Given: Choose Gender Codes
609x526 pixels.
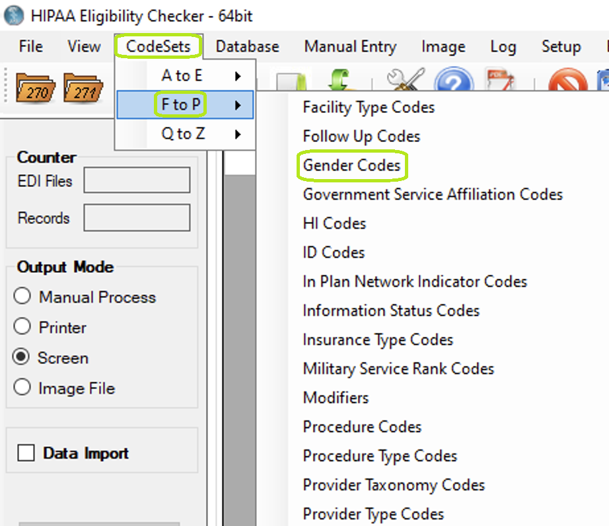Looking at the screenshot, I should [351, 165].
